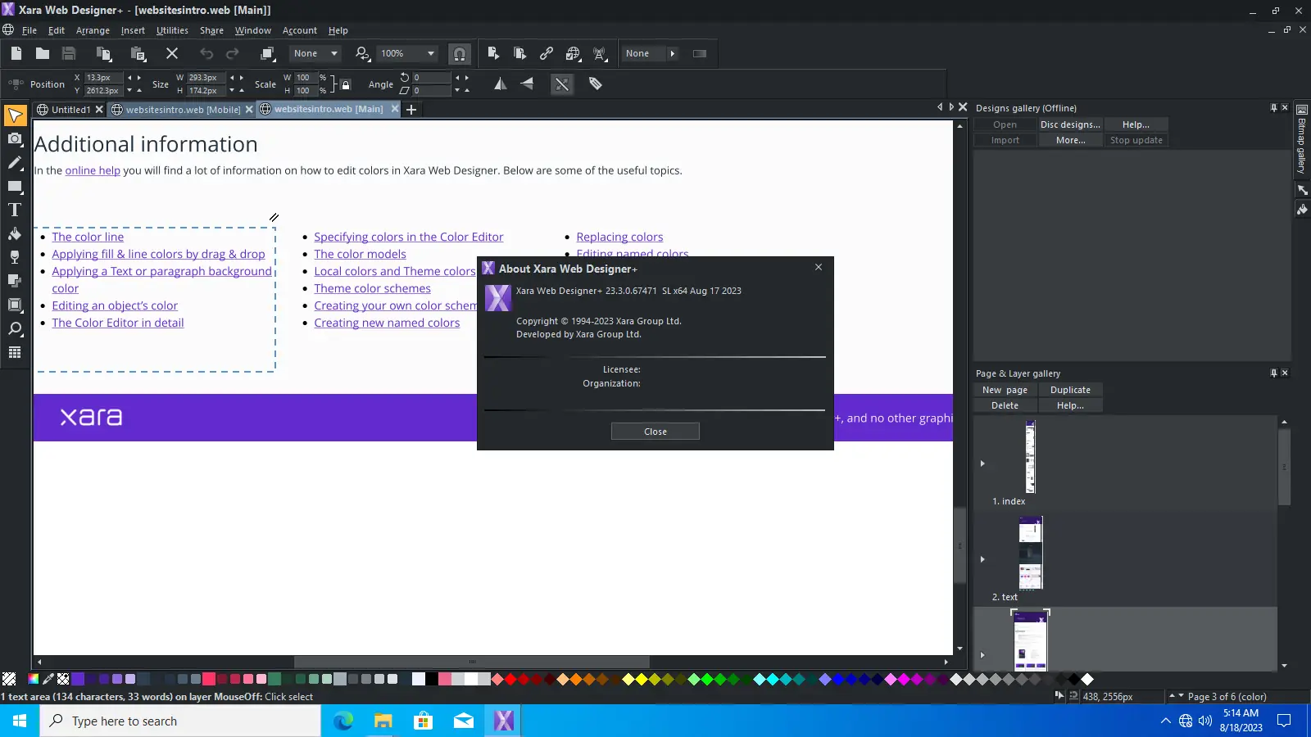The height and width of the screenshot is (737, 1311).
Task: Expand the '1. index' page entry
Action: click(x=982, y=463)
